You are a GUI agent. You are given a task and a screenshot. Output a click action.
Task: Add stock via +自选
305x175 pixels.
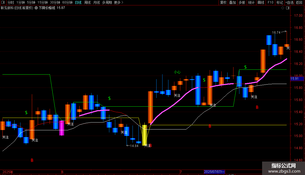289,2
